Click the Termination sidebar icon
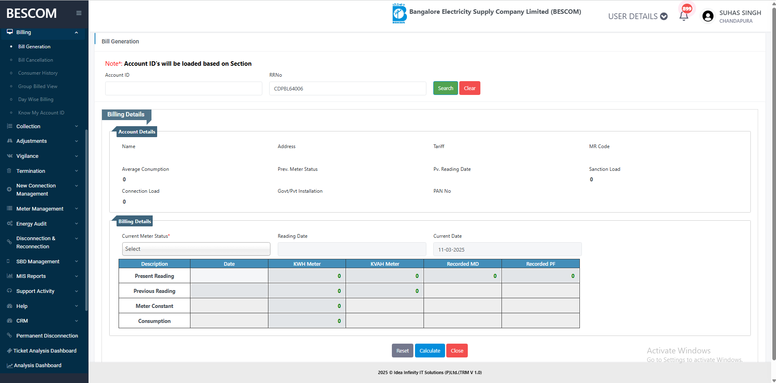 (9, 171)
